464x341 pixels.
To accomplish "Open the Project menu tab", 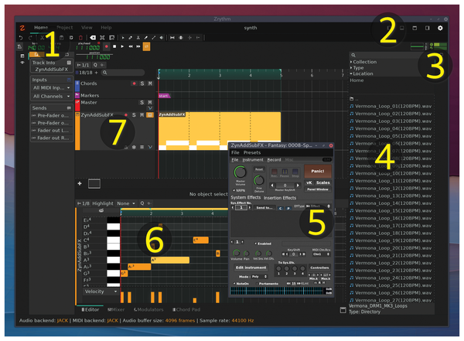I will pyautogui.click(x=64, y=28).
